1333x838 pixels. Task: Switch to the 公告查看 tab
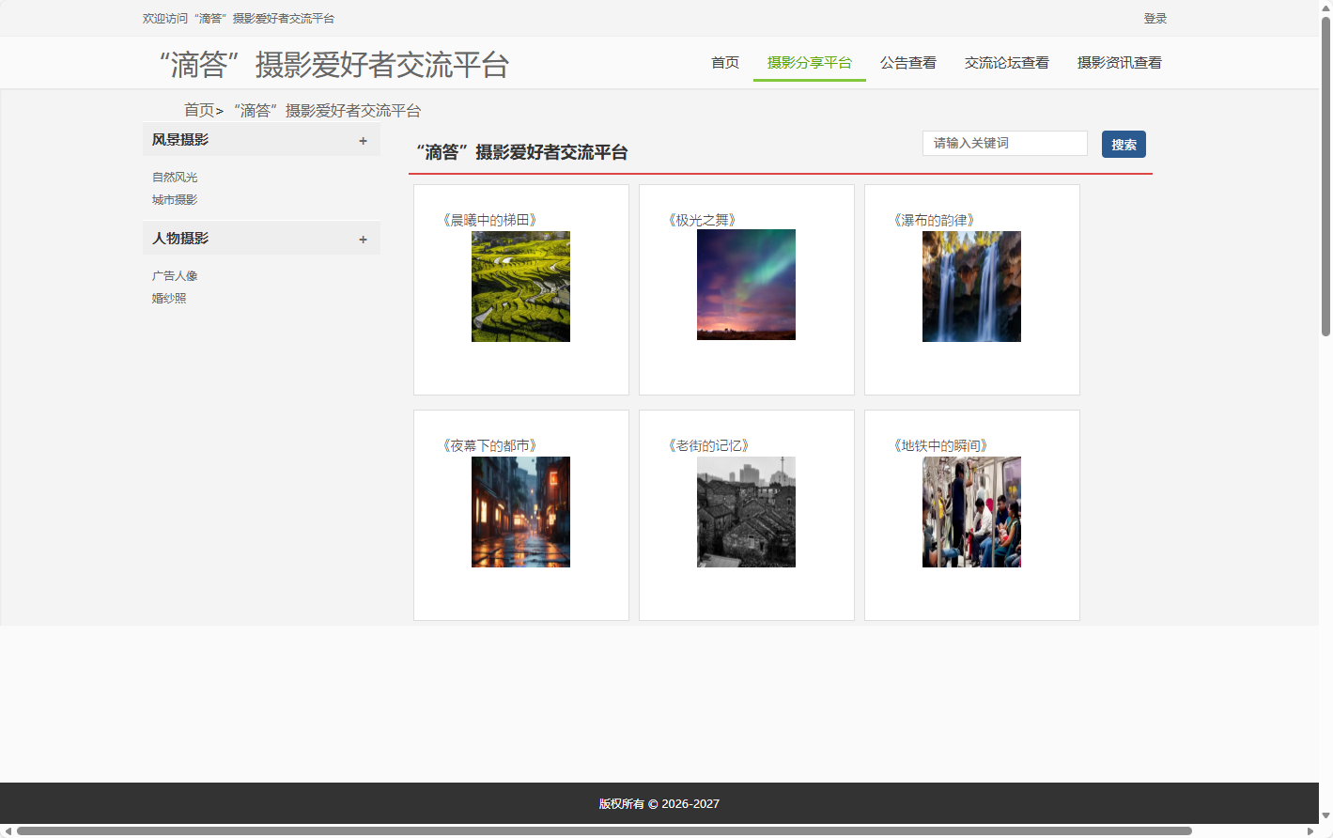coord(907,62)
